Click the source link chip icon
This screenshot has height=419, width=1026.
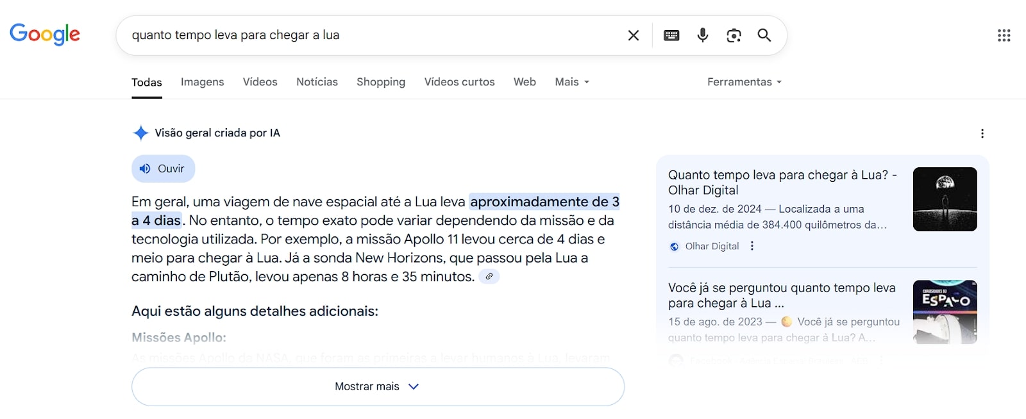(489, 276)
